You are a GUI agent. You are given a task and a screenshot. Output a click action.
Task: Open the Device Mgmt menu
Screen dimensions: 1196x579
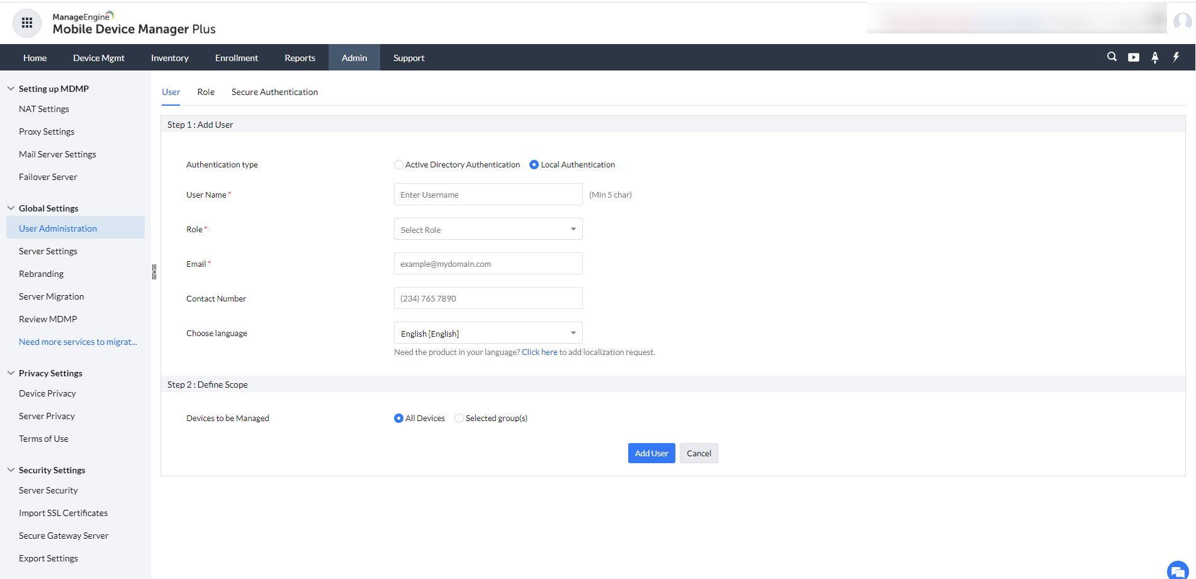[99, 58]
